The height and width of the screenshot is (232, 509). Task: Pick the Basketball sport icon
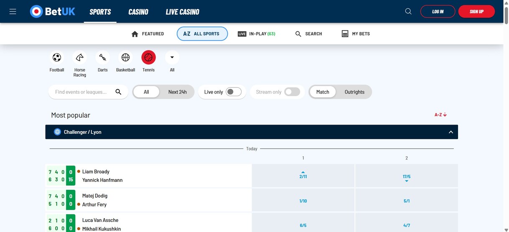pos(125,58)
